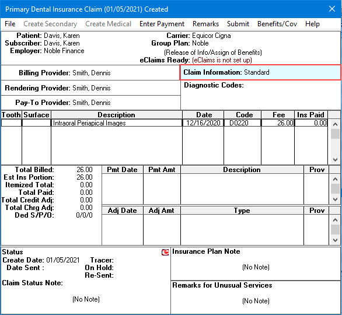Click the down arrow of the adjustments list scrollbar
This screenshot has height=315, width=342.
(x=335, y=240)
